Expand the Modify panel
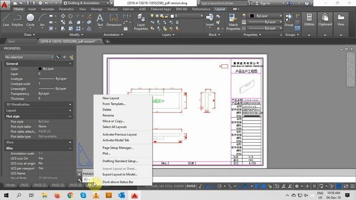The image size is (356, 200). point(76,34)
